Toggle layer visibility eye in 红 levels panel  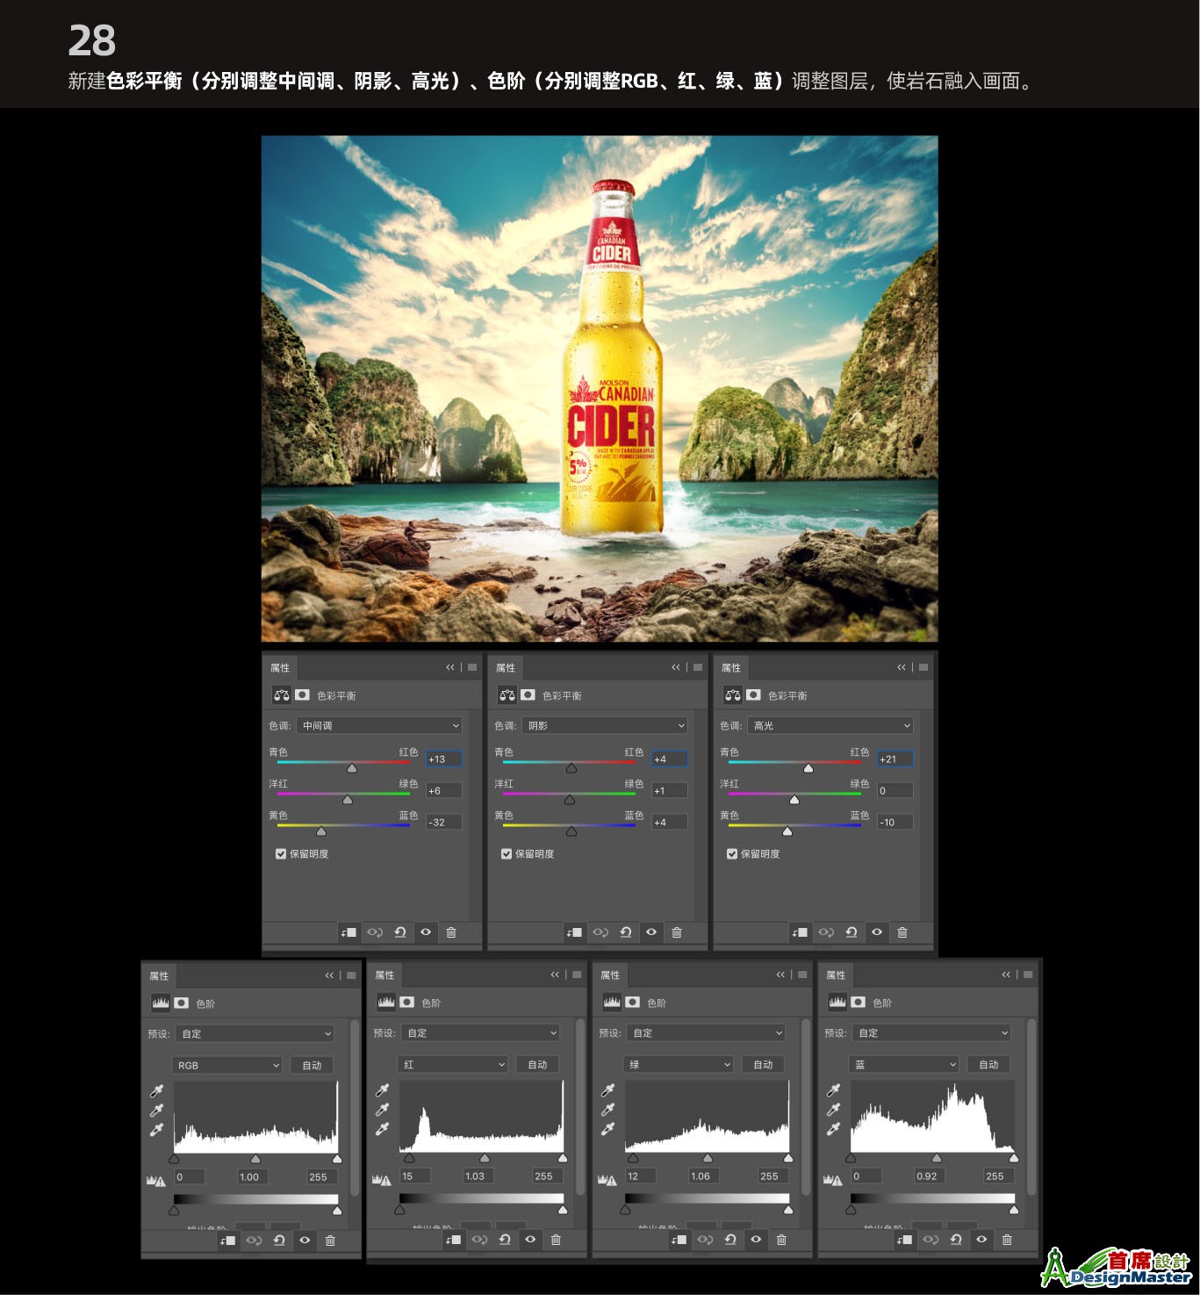[530, 1240]
